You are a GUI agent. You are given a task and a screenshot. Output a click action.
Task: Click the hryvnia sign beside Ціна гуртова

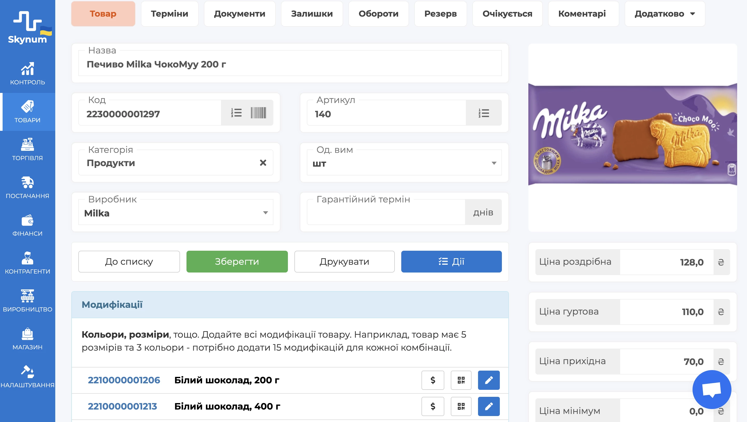(721, 312)
